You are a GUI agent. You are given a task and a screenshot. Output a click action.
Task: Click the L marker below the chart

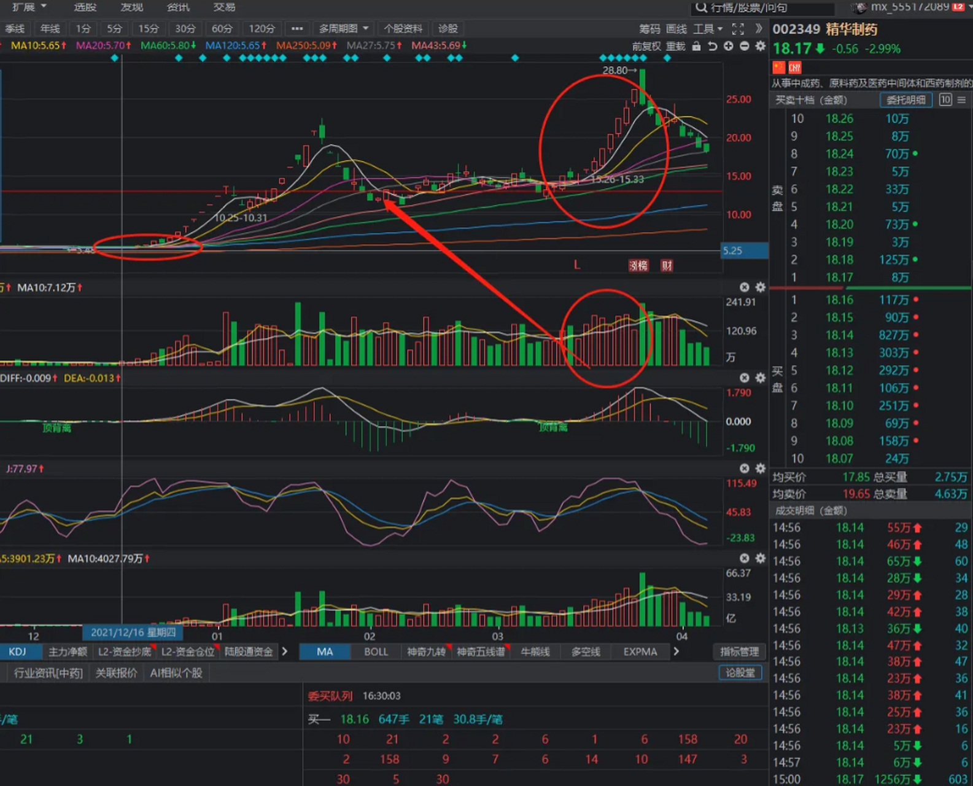pos(576,265)
